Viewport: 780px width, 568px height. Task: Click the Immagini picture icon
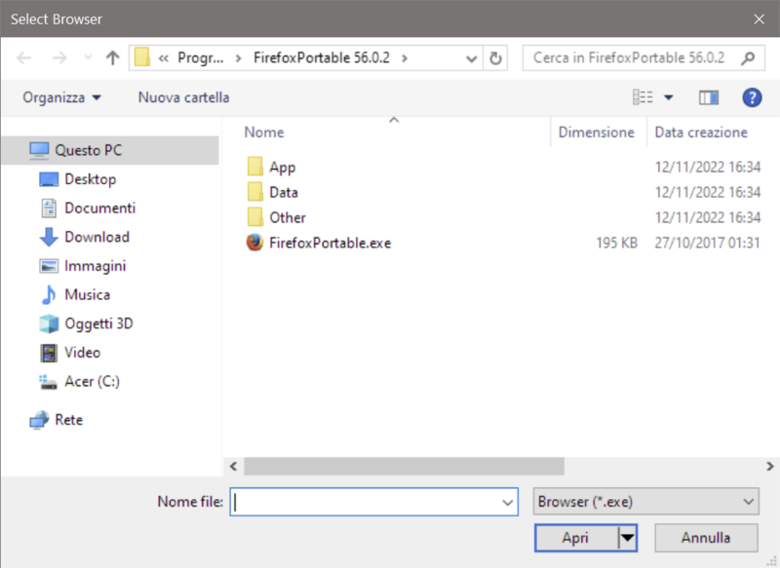(x=49, y=266)
